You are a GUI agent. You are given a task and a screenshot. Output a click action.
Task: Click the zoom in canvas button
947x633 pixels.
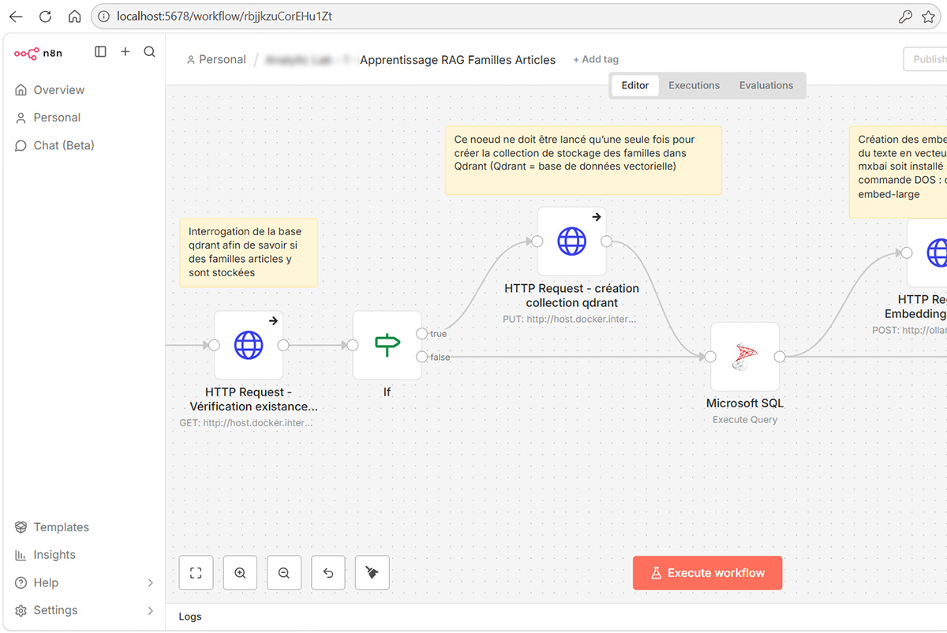(240, 573)
